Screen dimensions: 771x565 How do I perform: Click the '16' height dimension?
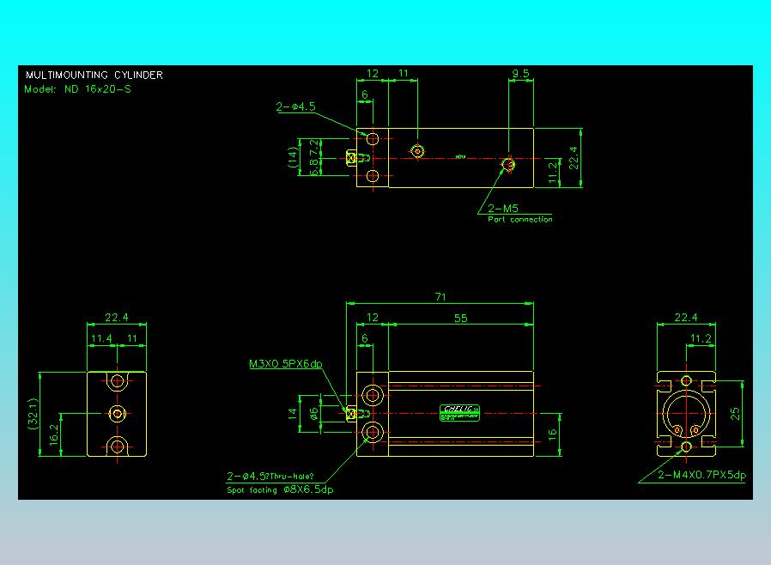point(552,434)
